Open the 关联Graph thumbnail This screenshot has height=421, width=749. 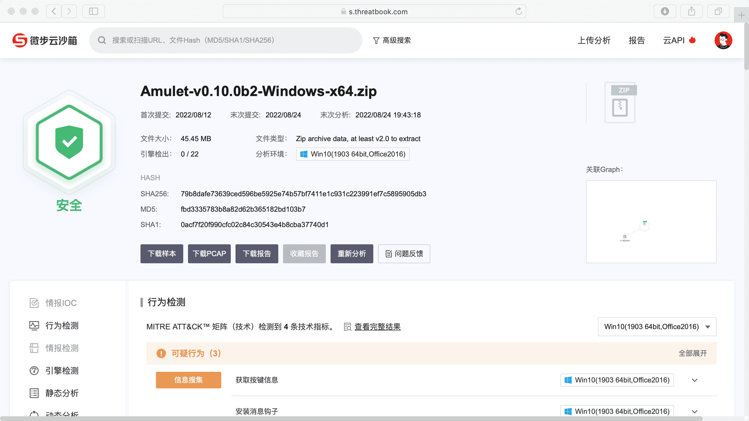point(651,222)
